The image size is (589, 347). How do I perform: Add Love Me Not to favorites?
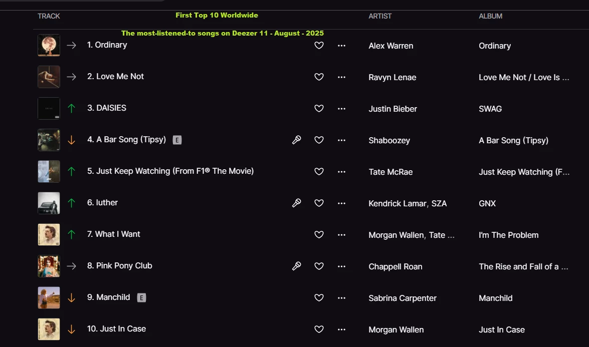pyautogui.click(x=319, y=77)
